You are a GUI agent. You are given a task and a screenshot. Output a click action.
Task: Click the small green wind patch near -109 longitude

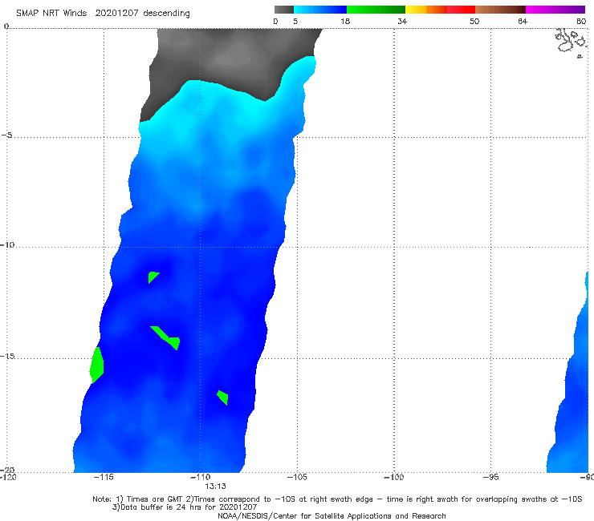pos(223,398)
